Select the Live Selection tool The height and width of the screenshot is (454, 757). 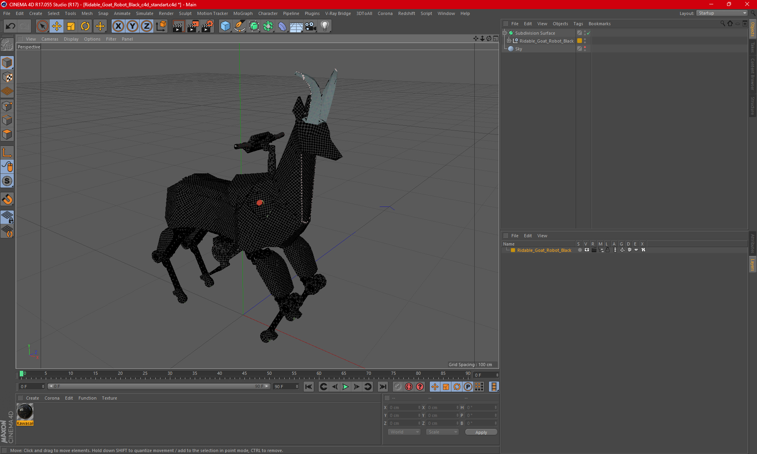(x=42, y=26)
